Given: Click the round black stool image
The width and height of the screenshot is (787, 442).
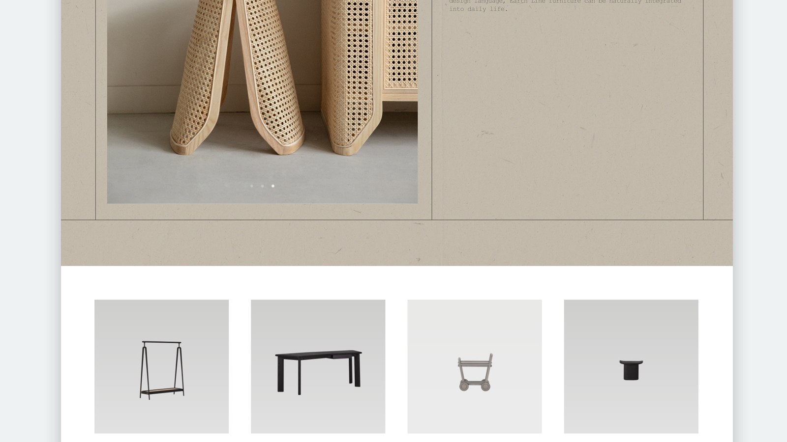Looking at the screenshot, I should (x=631, y=370).
